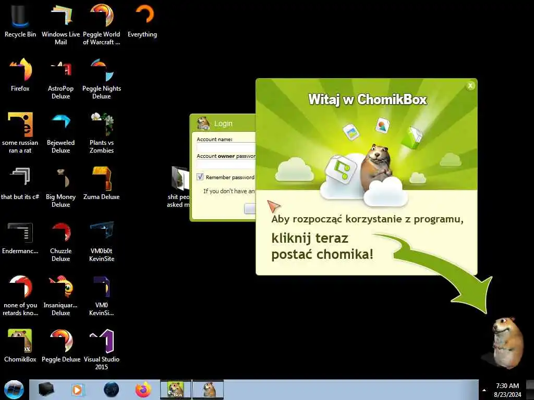Launch Big Money Deluxe shortcut
Image resolution: width=534 pixels, height=400 pixels.
(x=60, y=187)
